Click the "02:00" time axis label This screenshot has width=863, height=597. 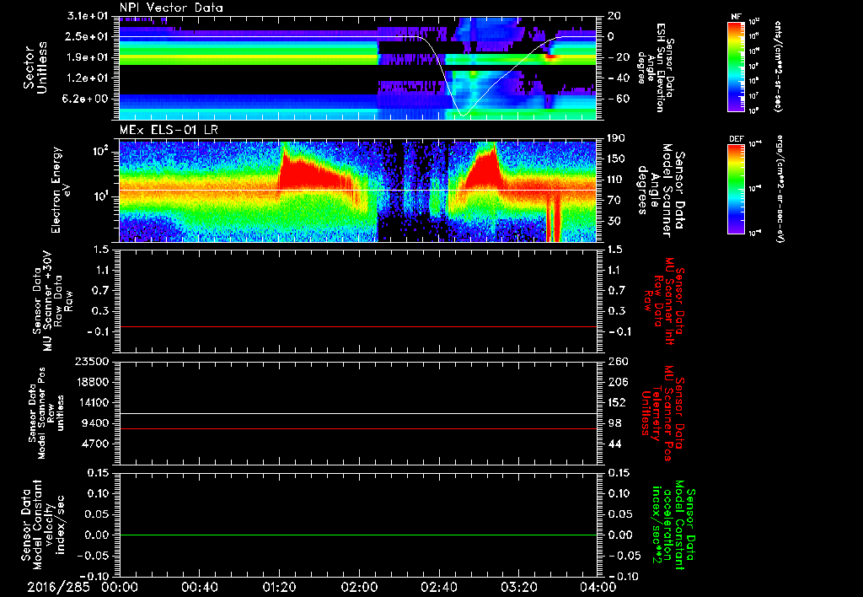pyautogui.click(x=359, y=587)
